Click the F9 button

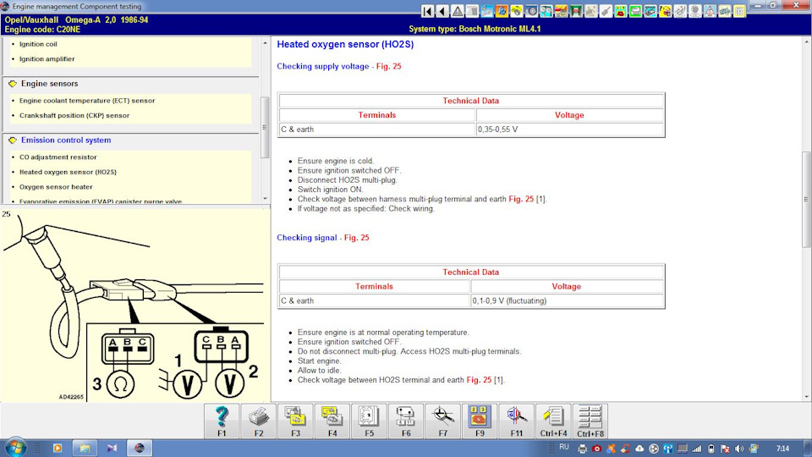(x=480, y=421)
